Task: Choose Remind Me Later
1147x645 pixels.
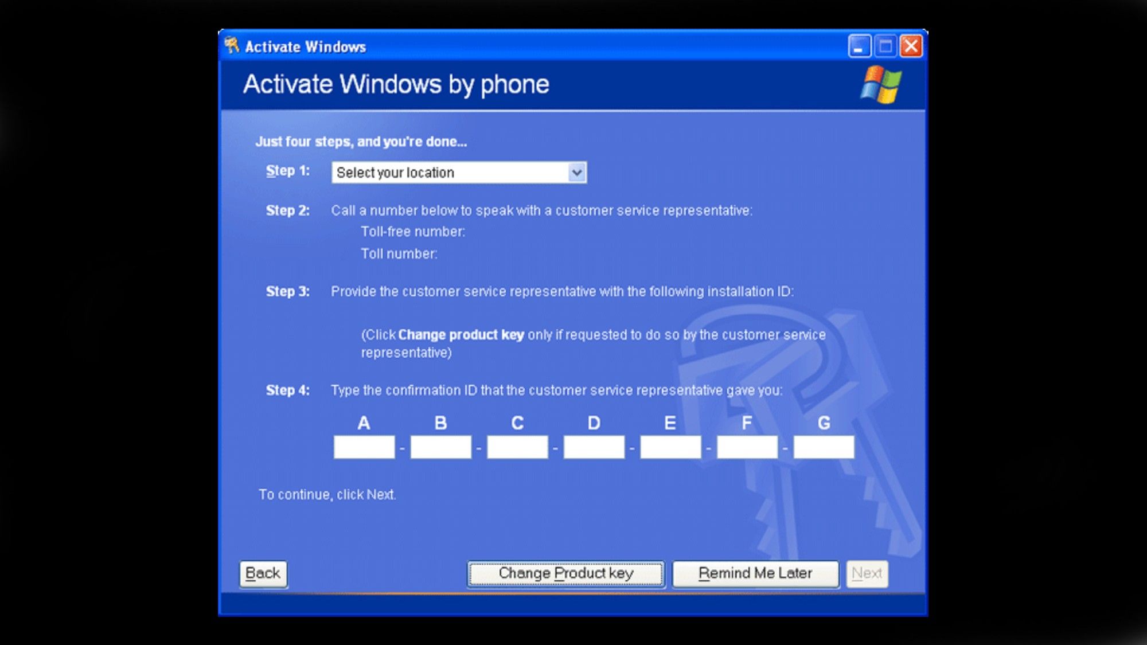Action: (755, 573)
